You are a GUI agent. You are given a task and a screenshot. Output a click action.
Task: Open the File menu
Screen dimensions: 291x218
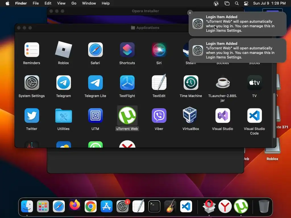point(36,3)
